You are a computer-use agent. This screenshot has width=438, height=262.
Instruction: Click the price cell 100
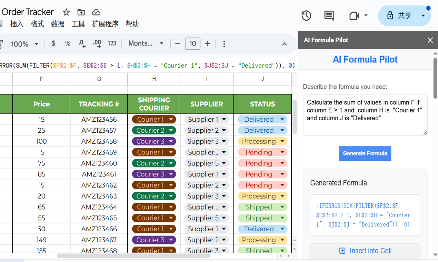41,141
